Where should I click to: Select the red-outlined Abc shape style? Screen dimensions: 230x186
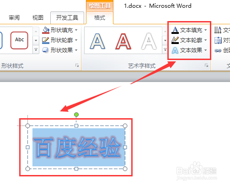(19, 40)
